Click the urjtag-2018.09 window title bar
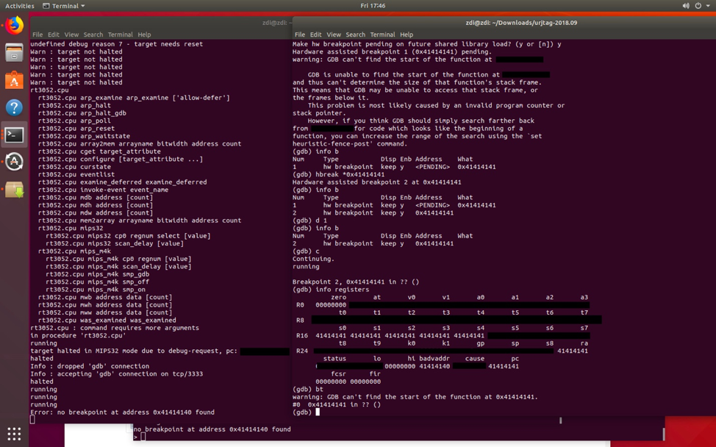Viewport: 716px width, 447px height. [521, 23]
